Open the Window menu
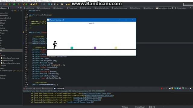Screen dimensions: 193x108 (x=43, y=1)
